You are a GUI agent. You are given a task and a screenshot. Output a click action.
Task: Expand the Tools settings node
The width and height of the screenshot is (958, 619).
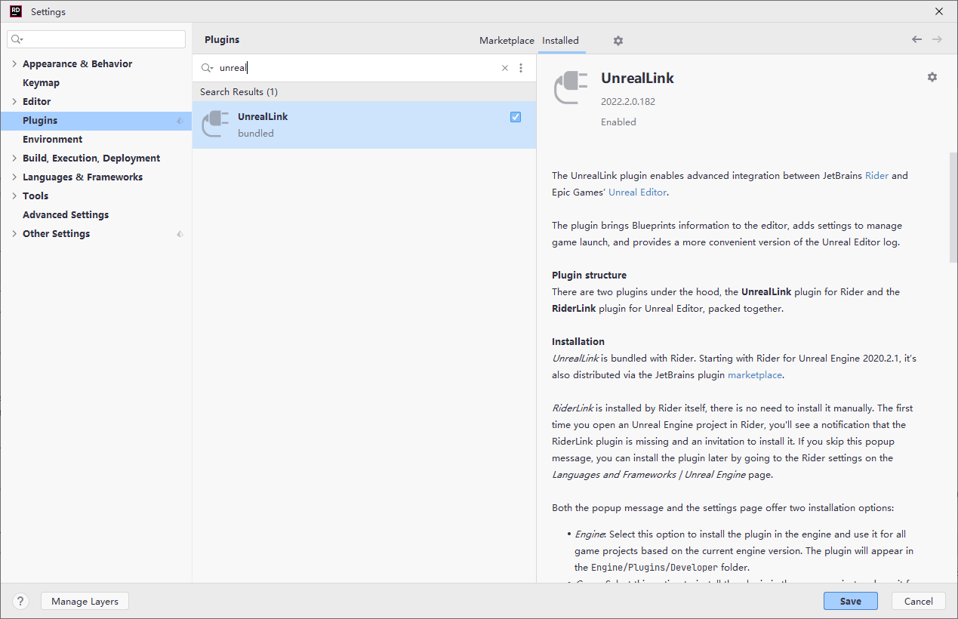pyautogui.click(x=14, y=196)
